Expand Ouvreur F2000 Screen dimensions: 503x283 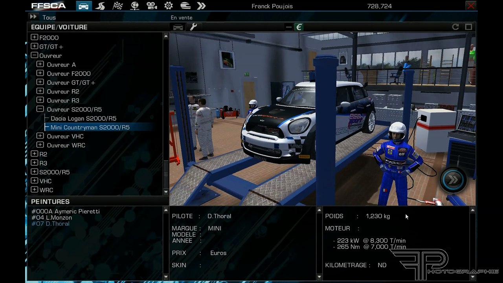click(40, 73)
